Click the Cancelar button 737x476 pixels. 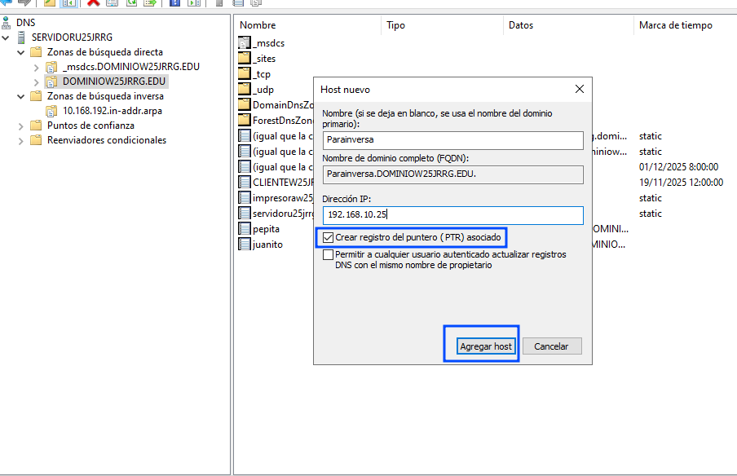(552, 346)
